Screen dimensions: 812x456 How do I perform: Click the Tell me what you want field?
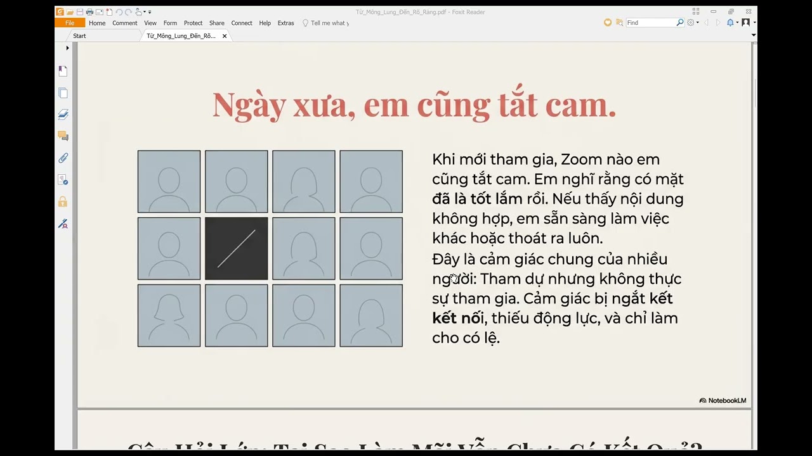coord(325,23)
